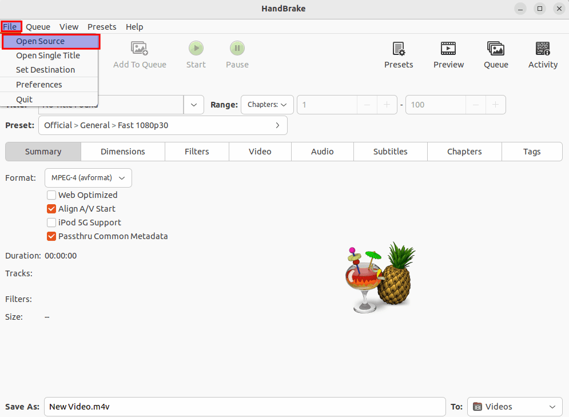
Task: Increase the end chapter value
Action: point(495,105)
